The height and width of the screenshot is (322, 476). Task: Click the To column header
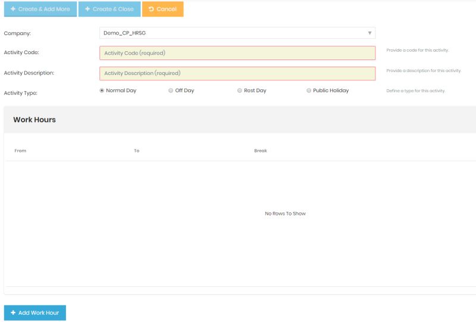click(137, 151)
